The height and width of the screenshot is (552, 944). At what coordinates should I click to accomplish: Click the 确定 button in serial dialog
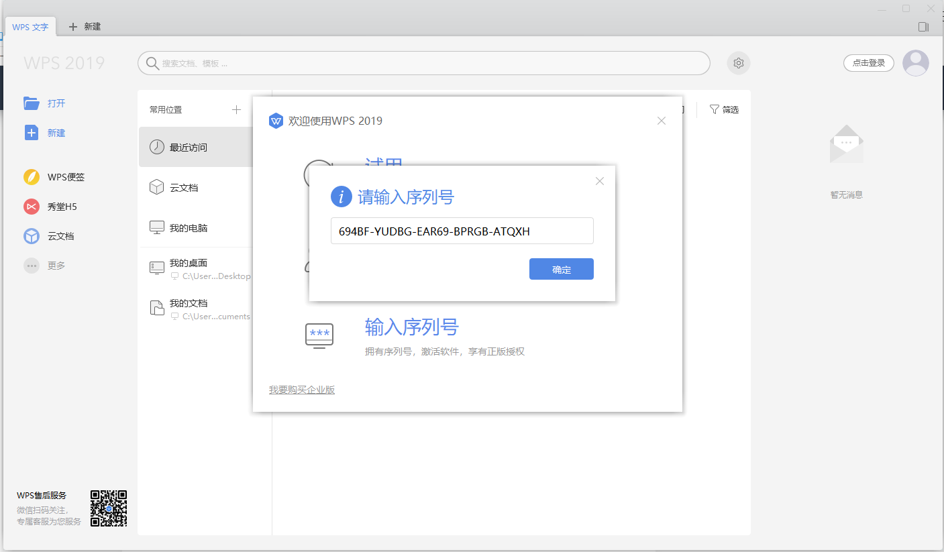tap(562, 269)
